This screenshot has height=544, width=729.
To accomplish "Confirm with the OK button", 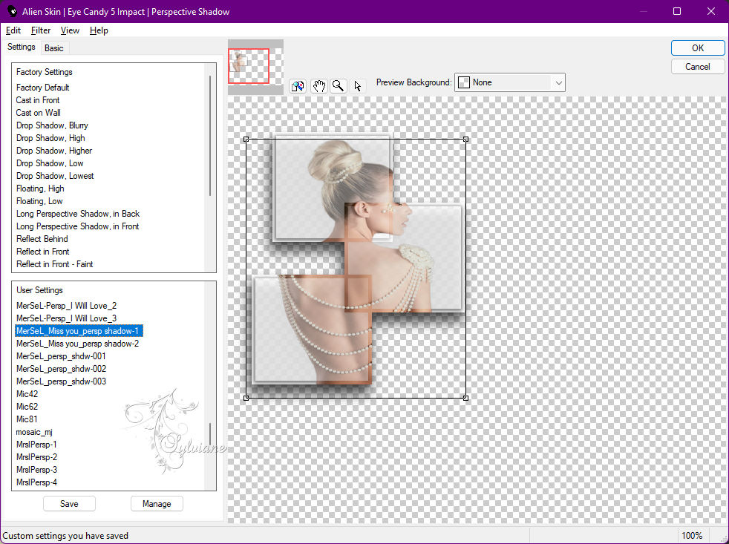I will [697, 48].
